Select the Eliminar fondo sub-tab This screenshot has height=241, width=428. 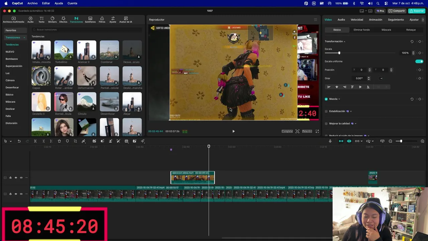tap(362, 30)
